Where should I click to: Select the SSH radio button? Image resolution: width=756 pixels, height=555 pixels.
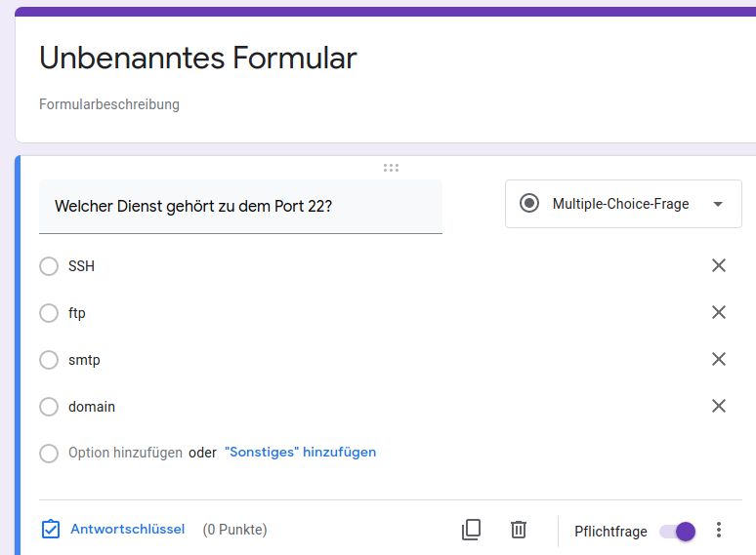49,266
